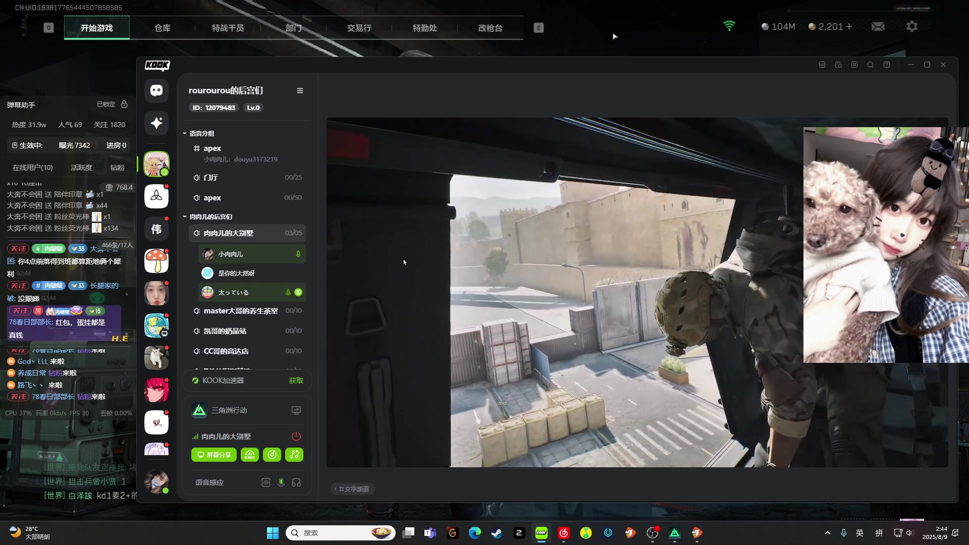Expand the #文字频道 text channel bar
The height and width of the screenshot is (545, 969).
pos(352,489)
